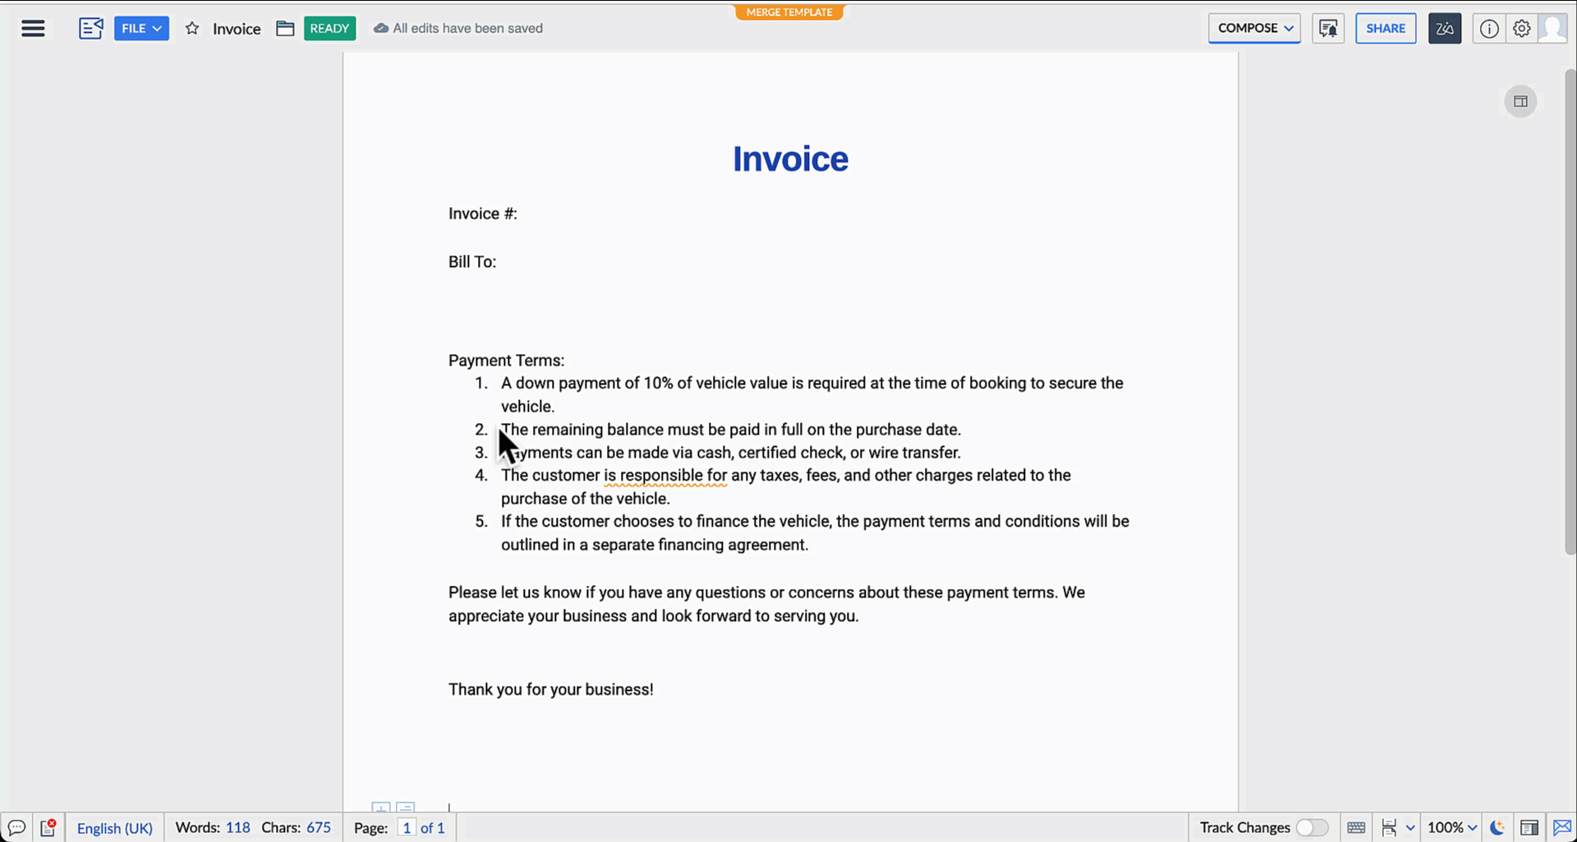
Task: Click the MERGE TEMPLATE badge
Action: (x=789, y=12)
